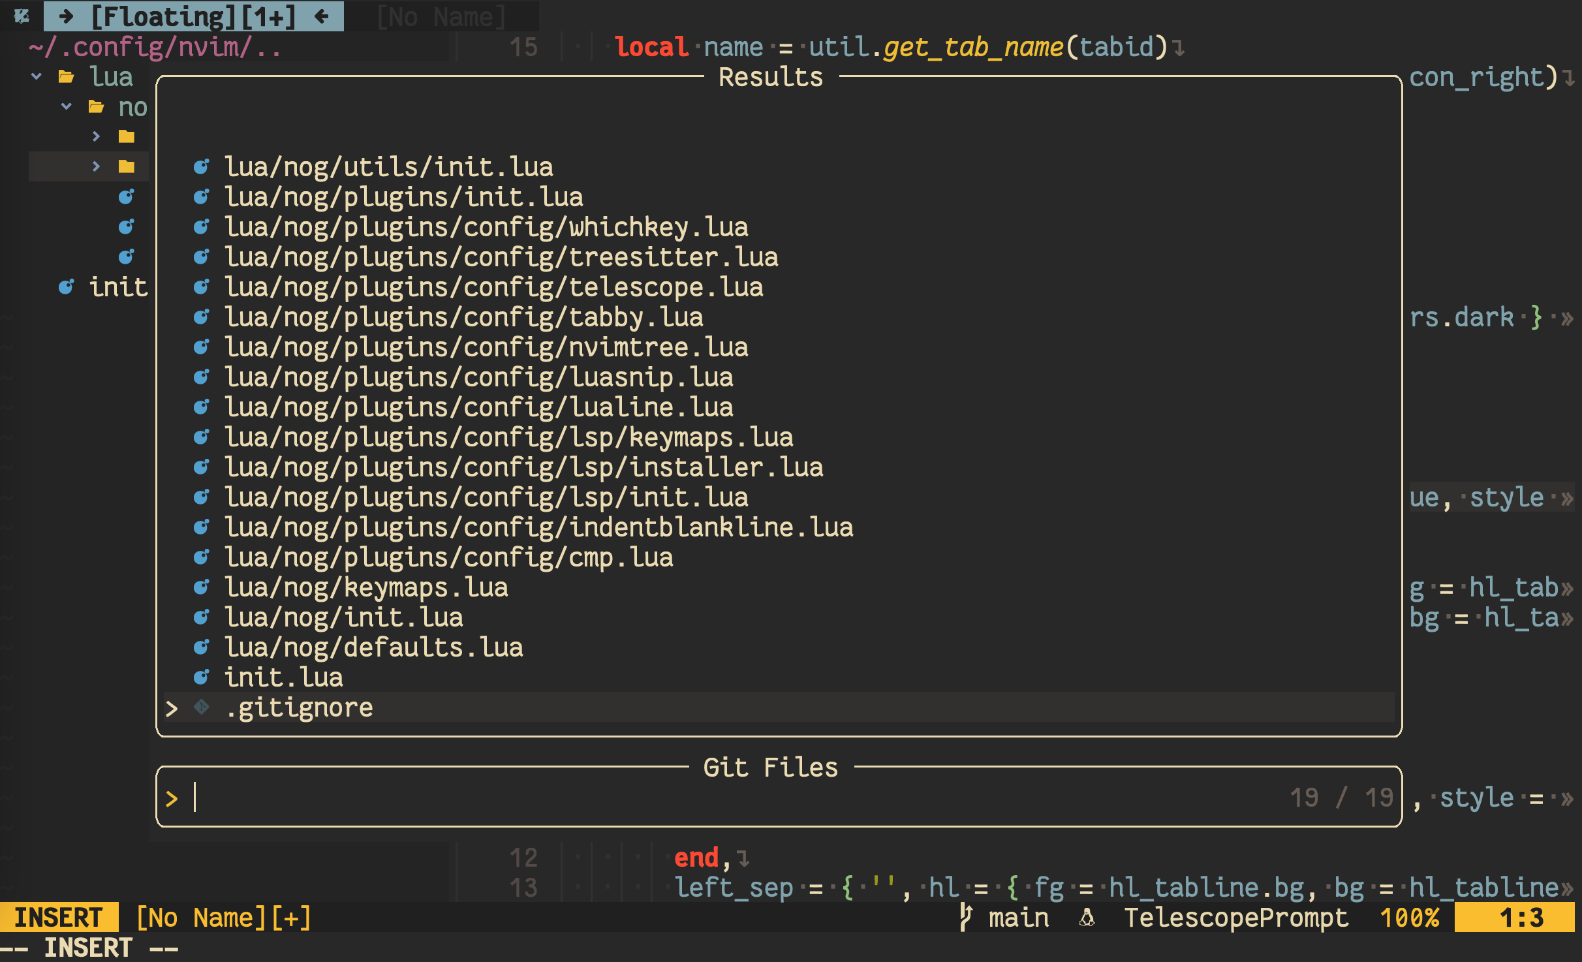This screenshot has width=1582, height=962.
Task: Click the ~/.config/nvim/.. root path
Action: click(x=155, y=47)
